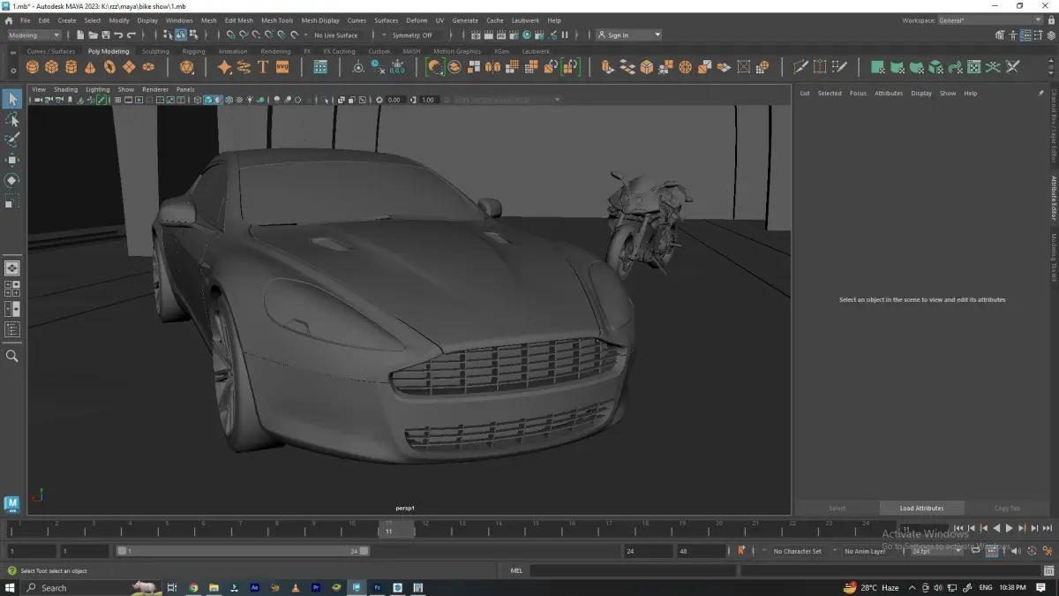The image size is (1059, 596).
Task: Open the Modeling menu set dropdown
Action: [x=34, y=35]
